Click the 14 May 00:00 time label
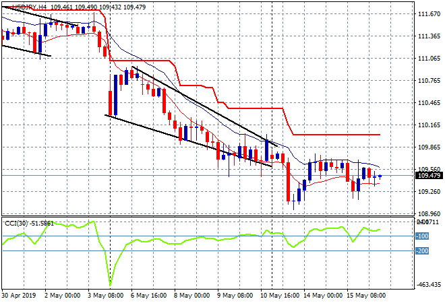The width and height of the screenshot is (445, 303). pyautogui.click(x=323, y=296)
